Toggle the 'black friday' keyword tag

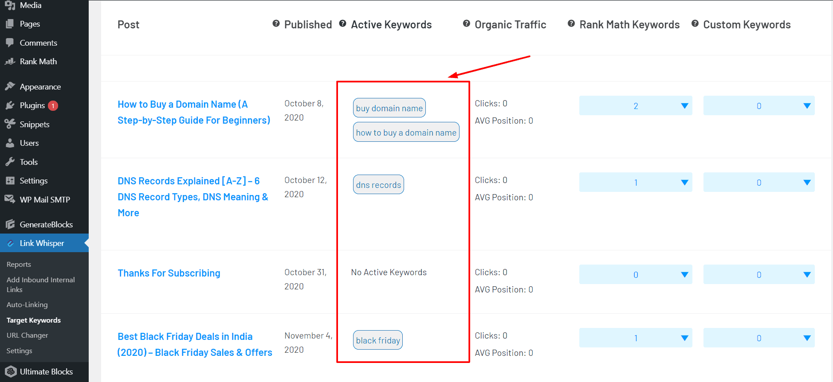[x=378, y=340]
